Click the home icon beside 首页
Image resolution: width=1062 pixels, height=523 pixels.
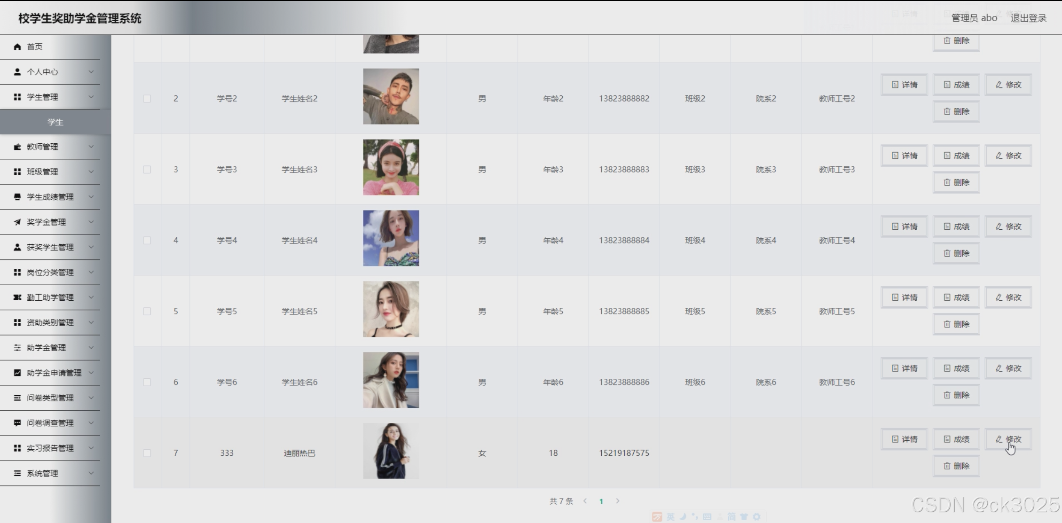click(x=17, y=47)
